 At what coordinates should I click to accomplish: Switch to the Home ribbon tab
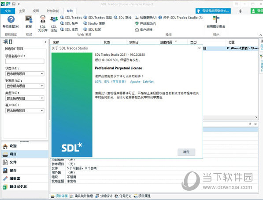pyautogui.click(x=22, y=11)
